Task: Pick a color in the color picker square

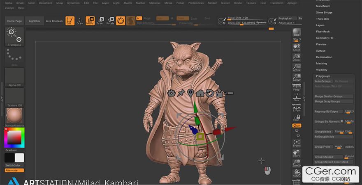Action: point(14,137)
